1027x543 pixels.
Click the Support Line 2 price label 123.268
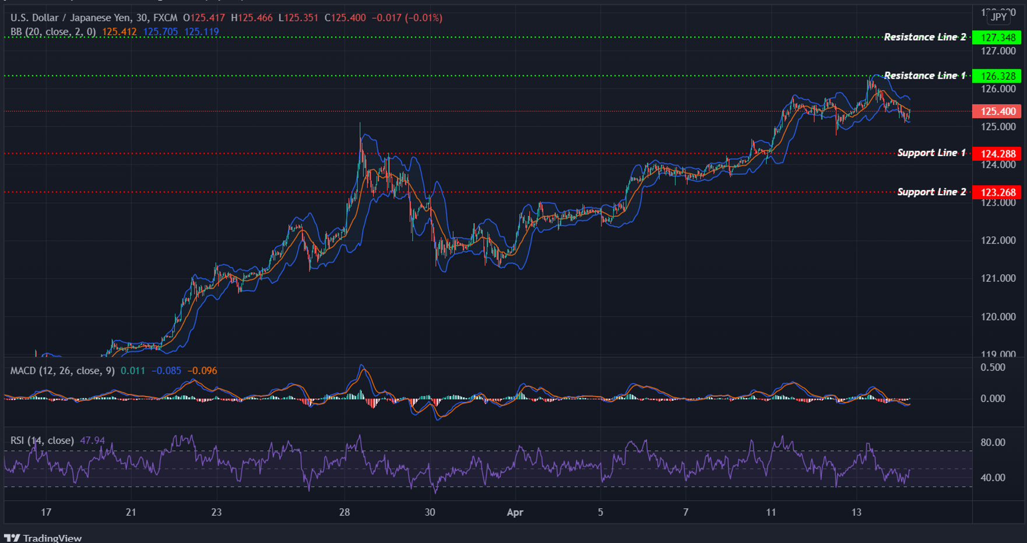pyautogui.click(x=998, y=192)
